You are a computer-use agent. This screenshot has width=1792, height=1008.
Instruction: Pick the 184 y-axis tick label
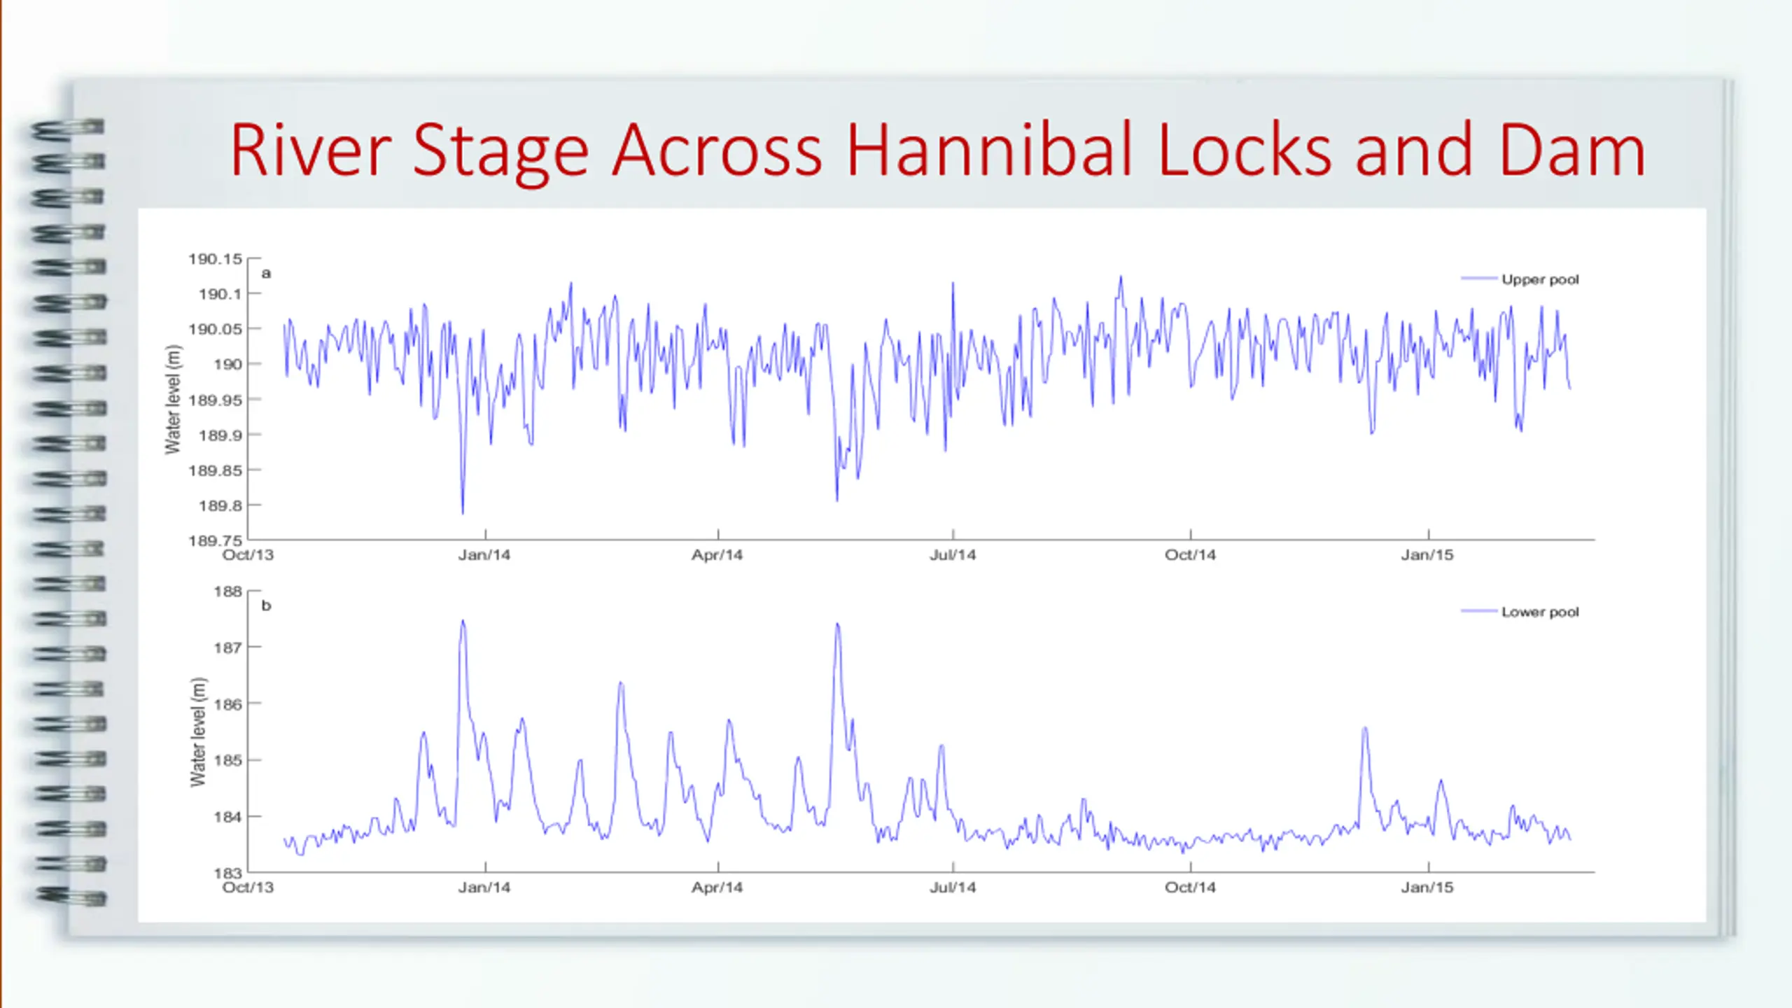click(x=227, y=817)
